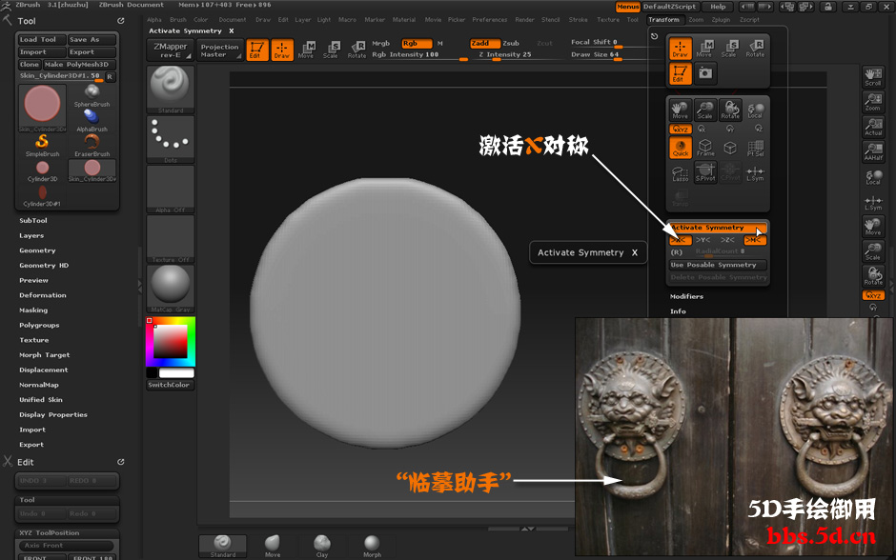Viewport: 896px width, 560px height.
Task: Toggle the Quick 3D edit icon
Action: pyautogui.click(x=681, y=148)
